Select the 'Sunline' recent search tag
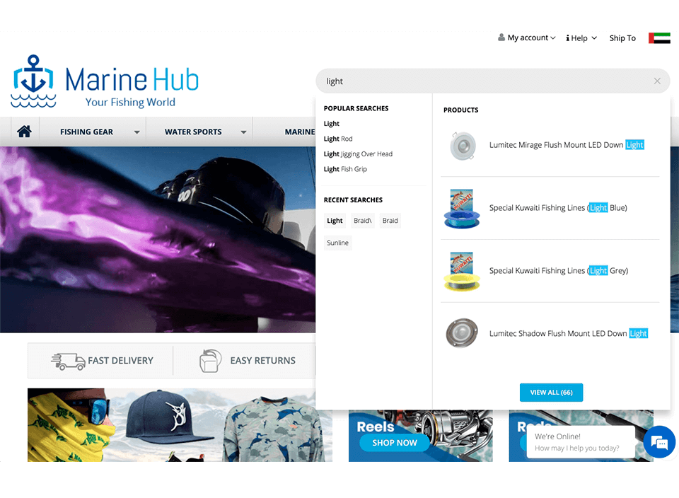 point(337,243)
